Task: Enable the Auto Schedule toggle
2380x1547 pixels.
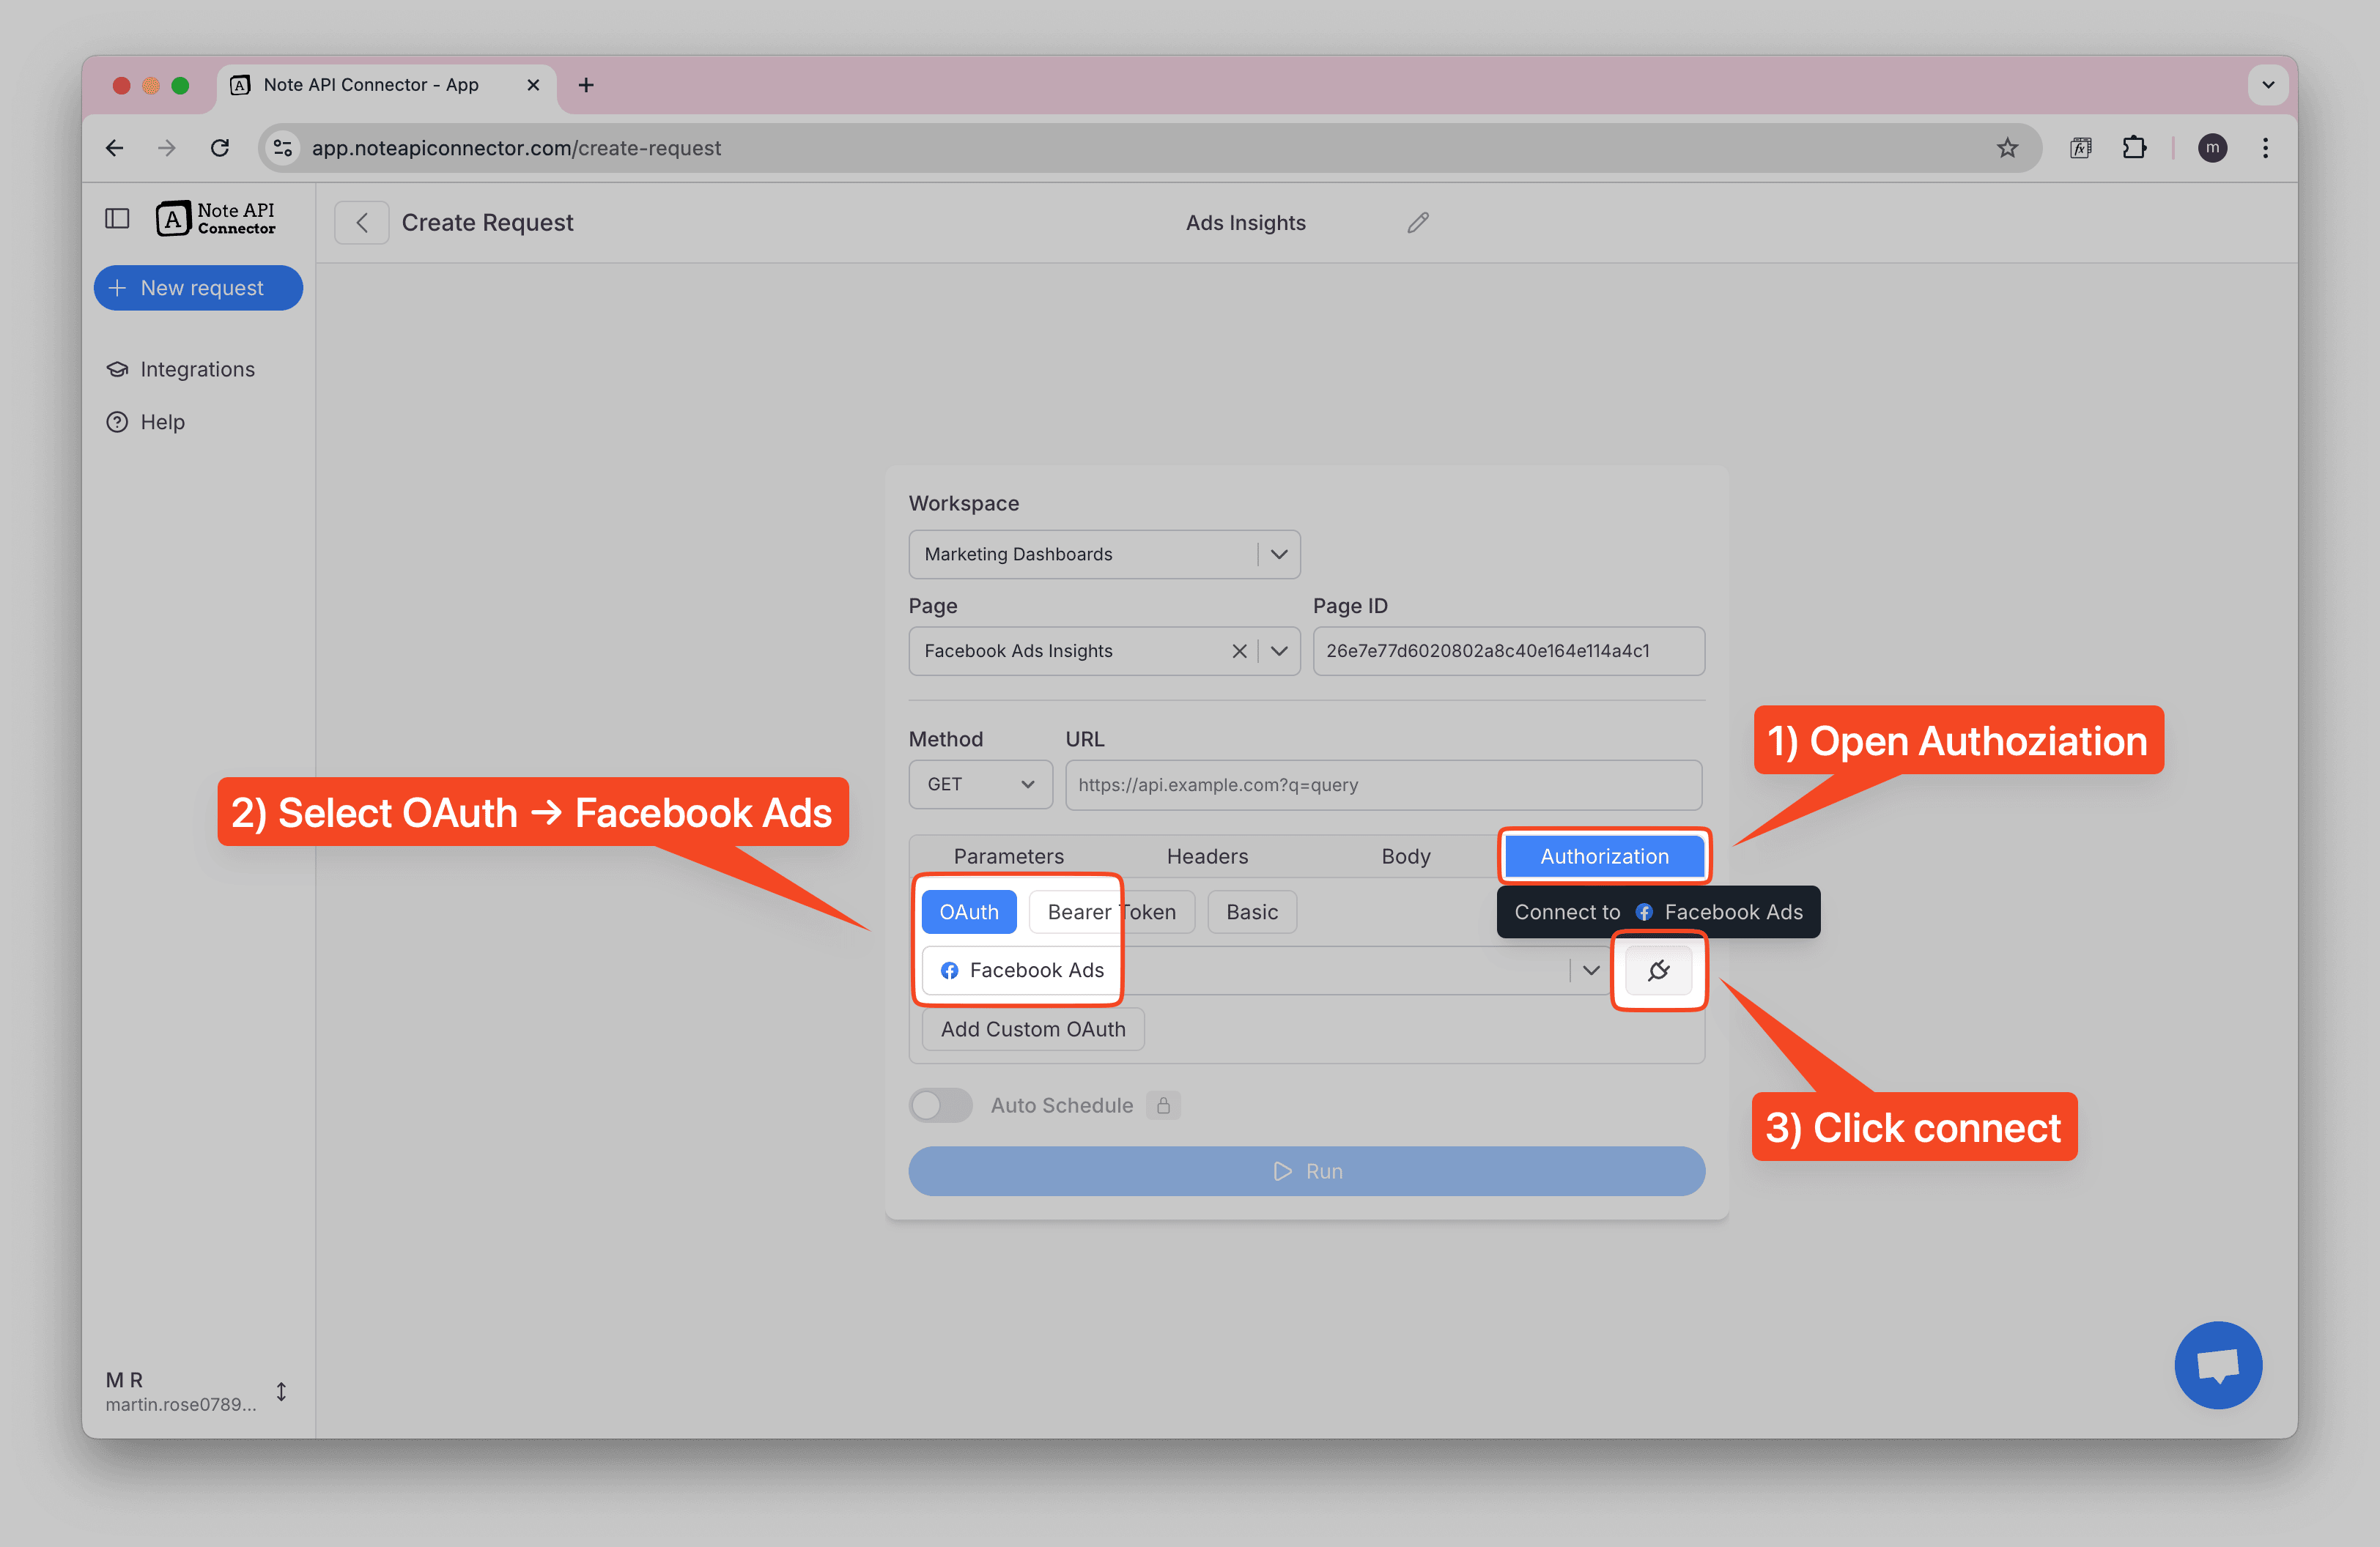Action: (x=940, y=1105)
